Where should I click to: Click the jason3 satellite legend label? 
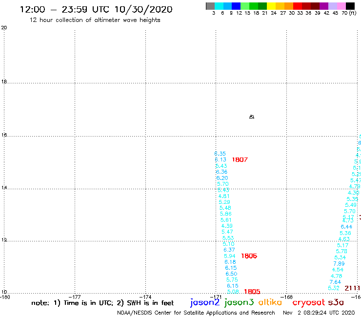(x=239, y=302)
